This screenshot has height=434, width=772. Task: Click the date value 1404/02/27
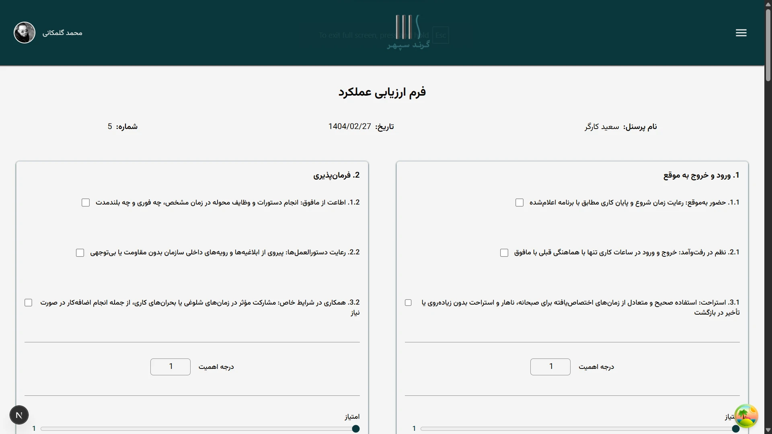[x=349, y=127]
